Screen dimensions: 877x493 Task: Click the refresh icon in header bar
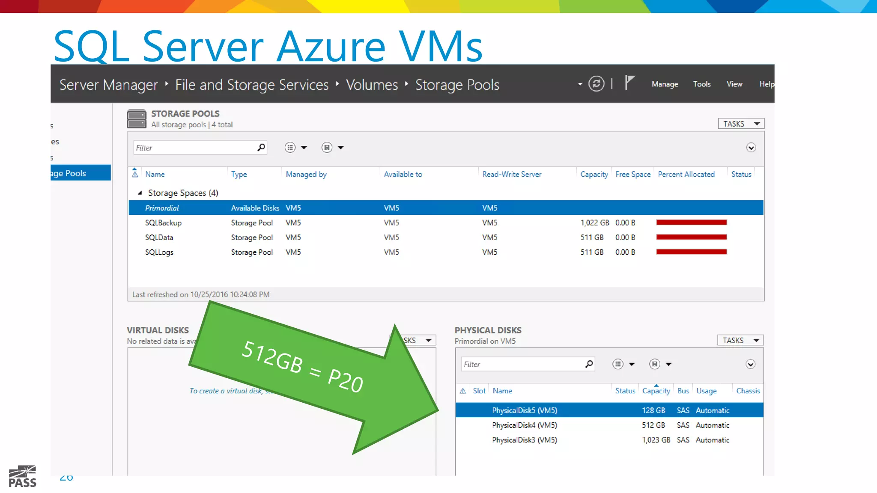click(596, 83)
